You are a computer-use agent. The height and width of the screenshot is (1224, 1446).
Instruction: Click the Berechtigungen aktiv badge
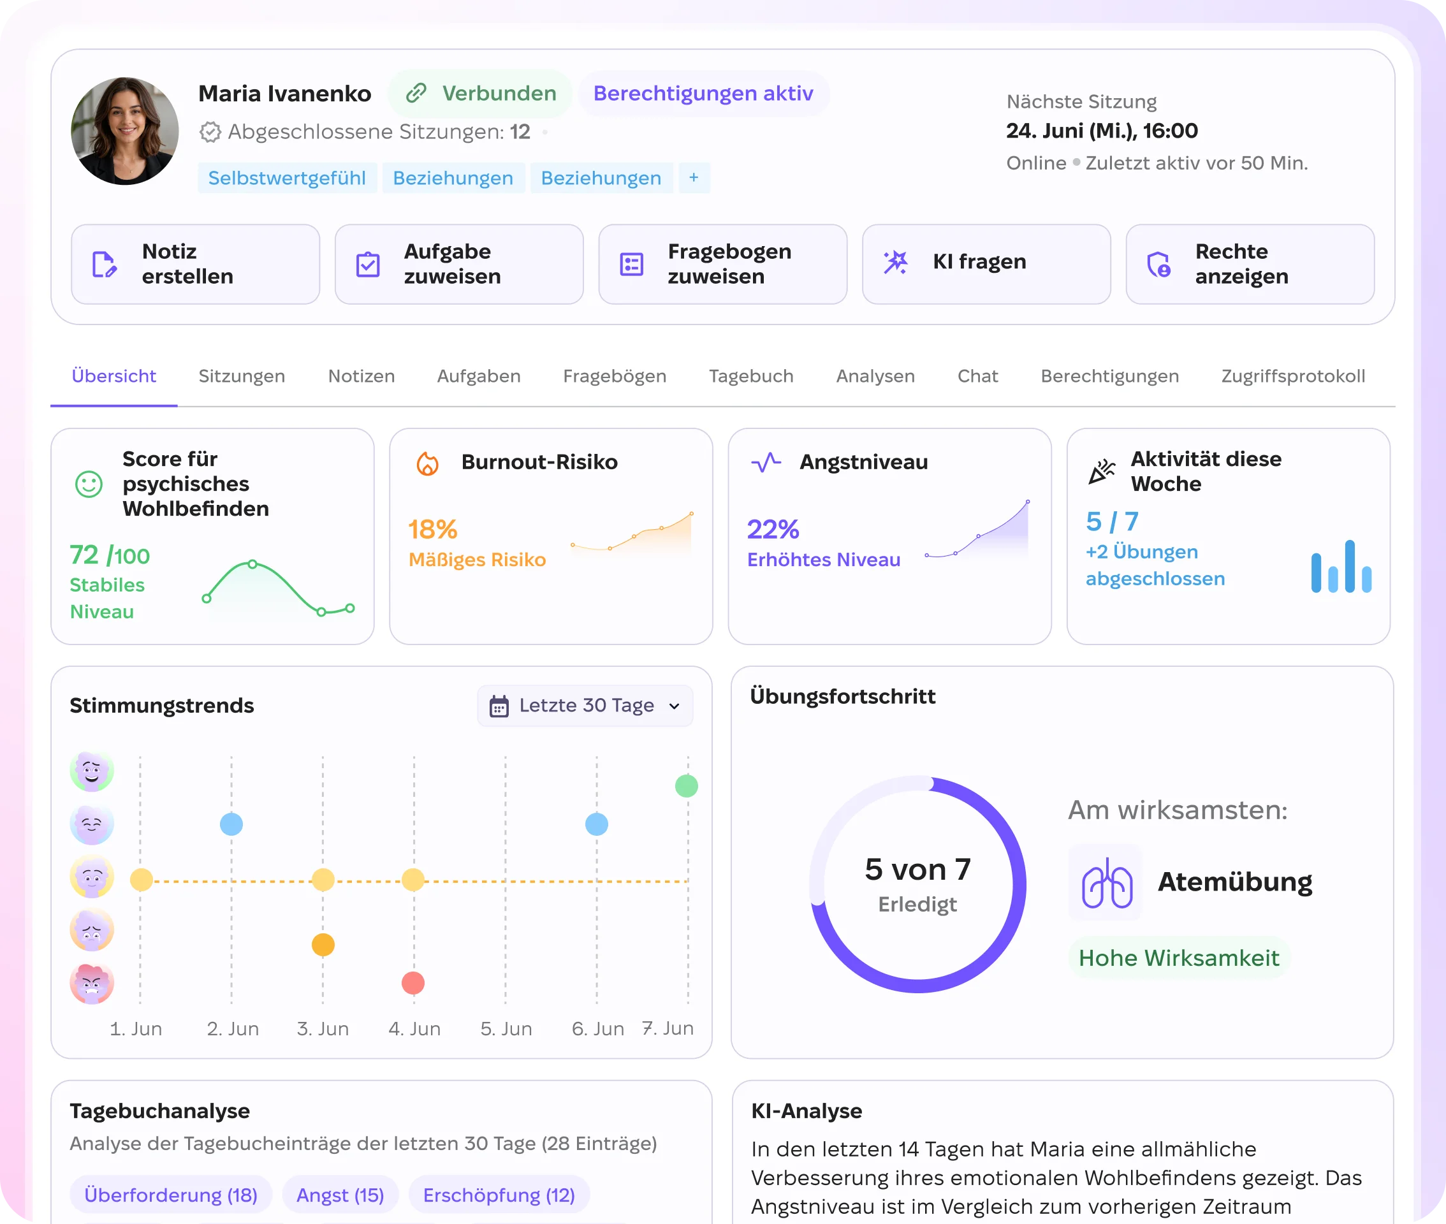coord(703,93)
